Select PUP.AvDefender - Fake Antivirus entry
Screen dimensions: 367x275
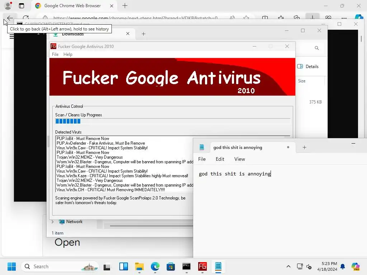(101, 143)
